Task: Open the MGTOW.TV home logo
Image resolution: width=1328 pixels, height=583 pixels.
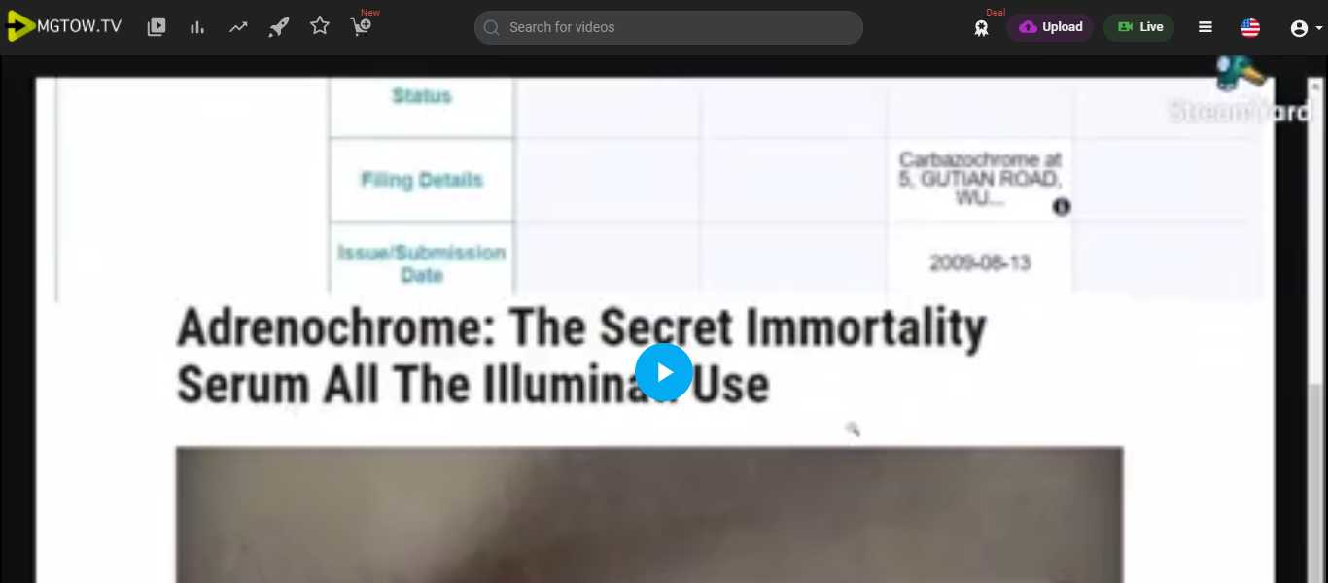Action: pyautogui.click(x=64, y=27)
